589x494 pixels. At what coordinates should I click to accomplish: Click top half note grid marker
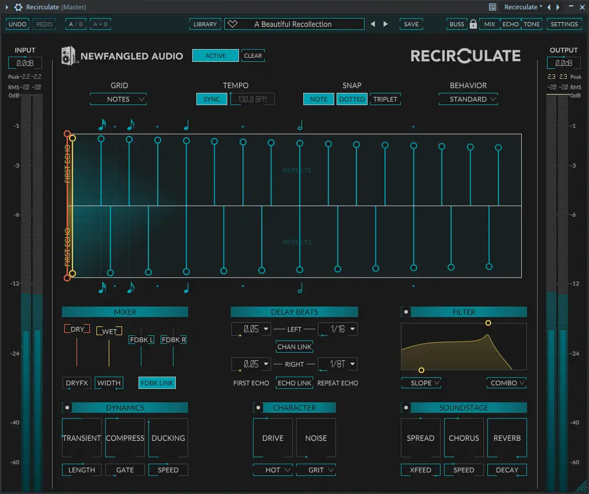[x=300, y=125]
